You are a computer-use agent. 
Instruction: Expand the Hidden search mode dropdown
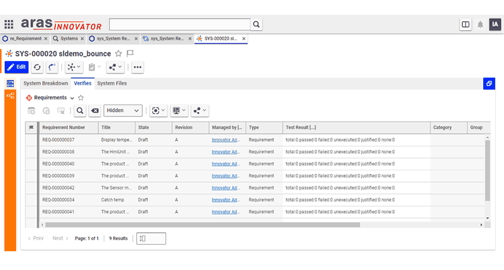[123, 110]
